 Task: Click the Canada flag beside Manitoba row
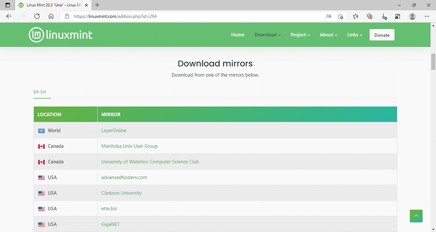tap(41, 146)
